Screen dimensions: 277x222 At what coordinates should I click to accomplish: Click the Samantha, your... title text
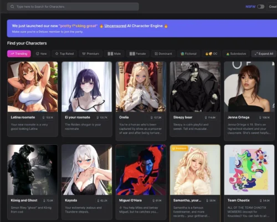(187, 200)
